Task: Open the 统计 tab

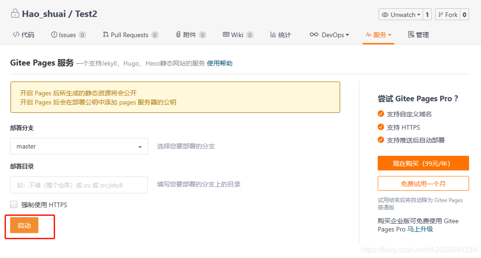Action: point(281,35)
